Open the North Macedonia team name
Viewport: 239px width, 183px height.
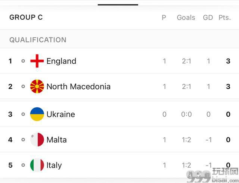click(78, 86)
